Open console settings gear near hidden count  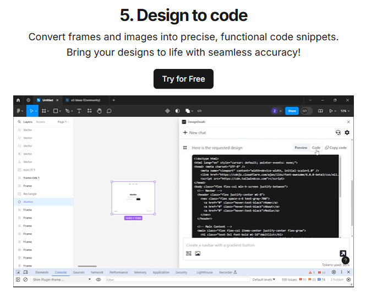click(348, 280)
